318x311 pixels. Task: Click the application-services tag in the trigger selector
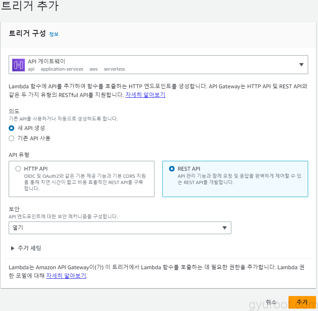pyautogui.click(x=62, y=69)
